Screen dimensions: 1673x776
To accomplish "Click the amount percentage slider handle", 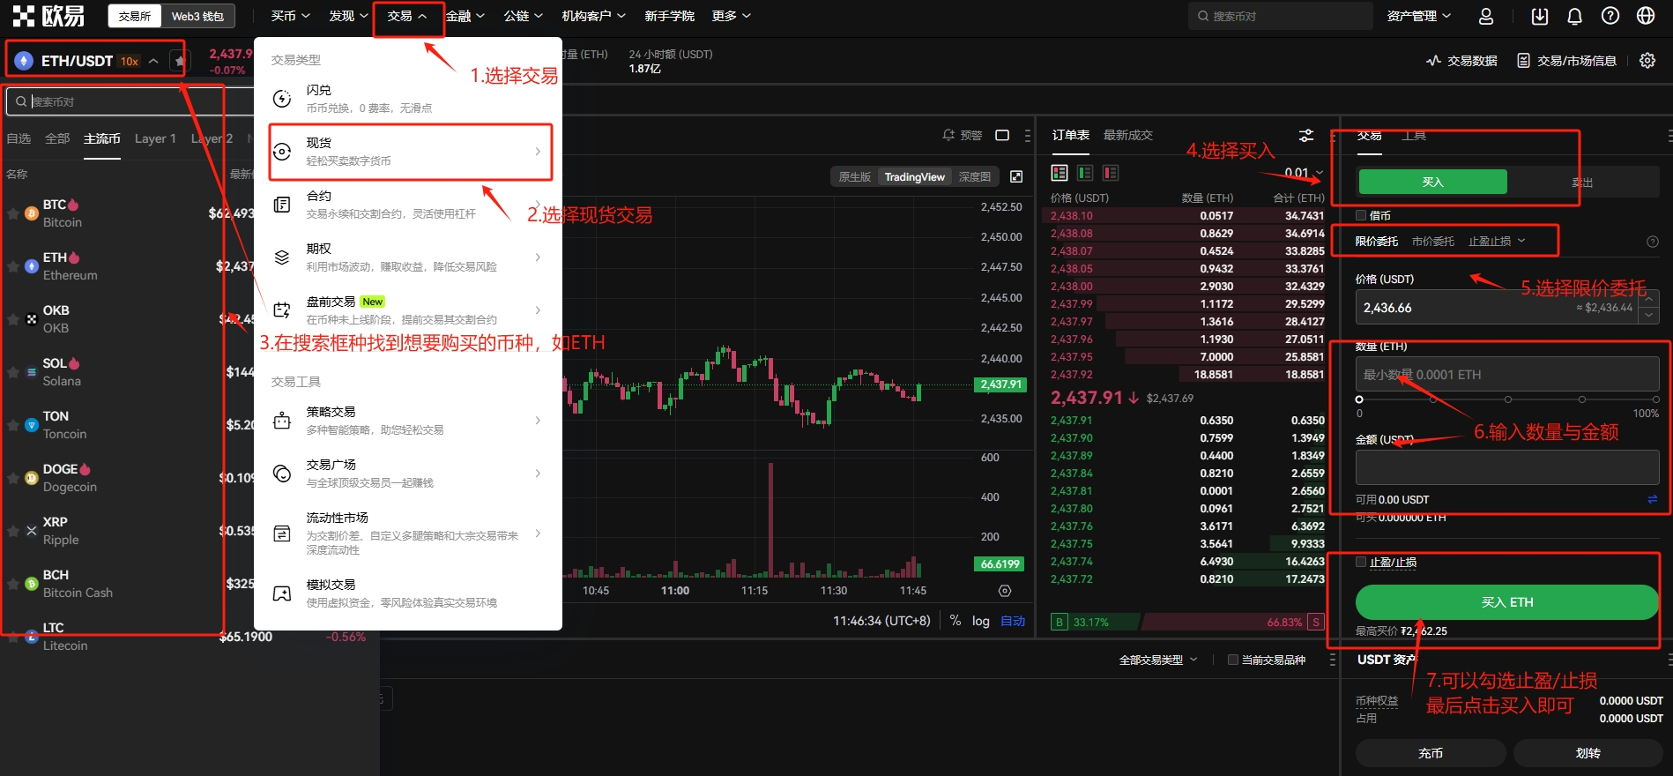I will click(1359, 399).
